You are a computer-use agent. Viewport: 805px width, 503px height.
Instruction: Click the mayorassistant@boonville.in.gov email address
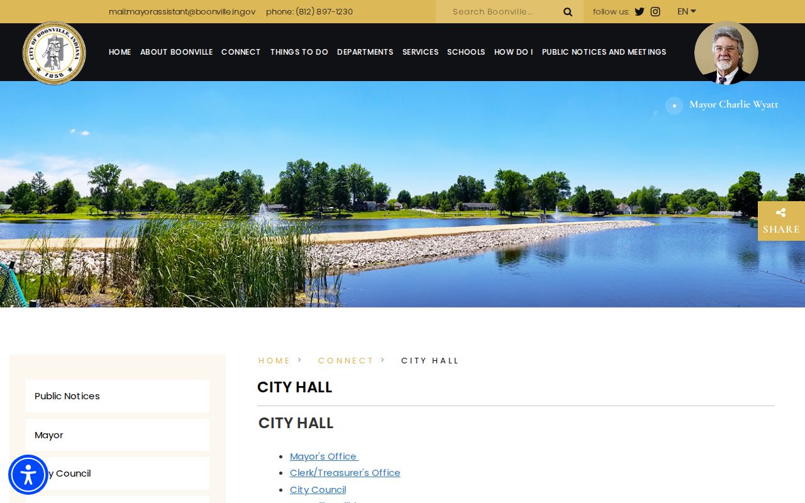pyautogui.click(x=191, y=11)
